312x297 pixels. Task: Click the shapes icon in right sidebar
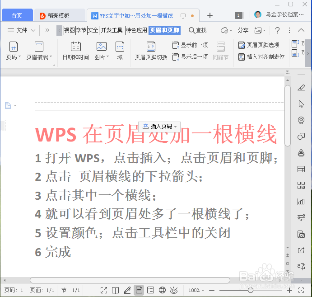301,137
